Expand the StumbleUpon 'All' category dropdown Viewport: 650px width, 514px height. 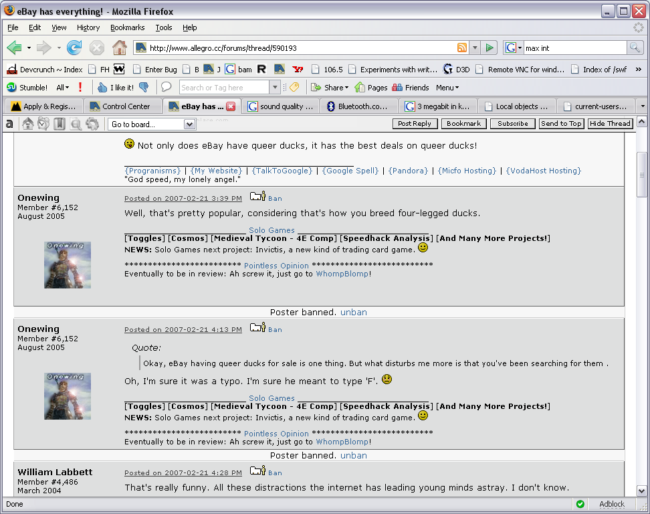tap(62, 87)
